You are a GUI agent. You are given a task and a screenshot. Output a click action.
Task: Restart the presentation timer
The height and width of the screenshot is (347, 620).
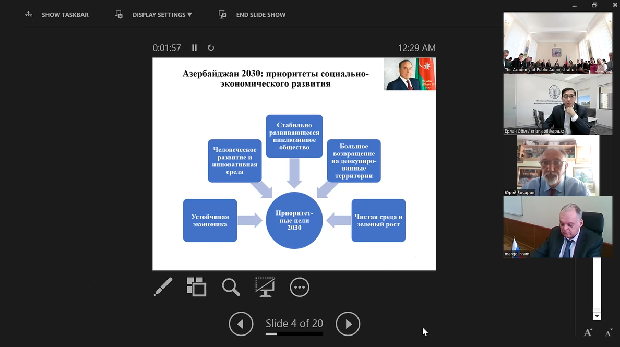[x=211, y=47]
